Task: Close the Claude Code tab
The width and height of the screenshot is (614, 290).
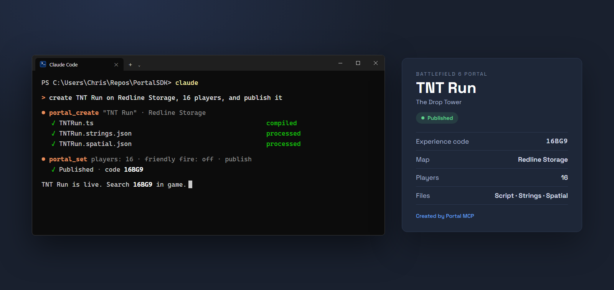Action: [116, 65]
